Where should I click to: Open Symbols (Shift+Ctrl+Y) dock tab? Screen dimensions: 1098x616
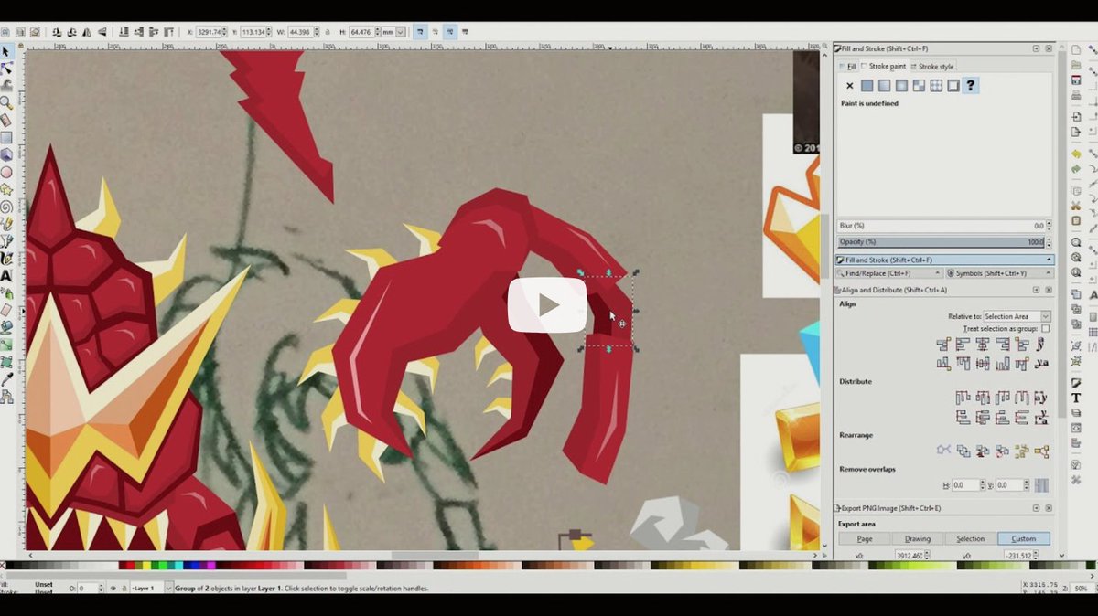[1000, 273]
